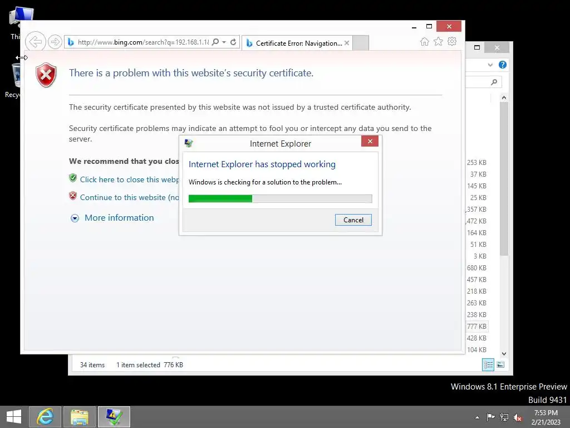Click the address bar URL field
Screen dimensions: 570x428
(143, 42)
